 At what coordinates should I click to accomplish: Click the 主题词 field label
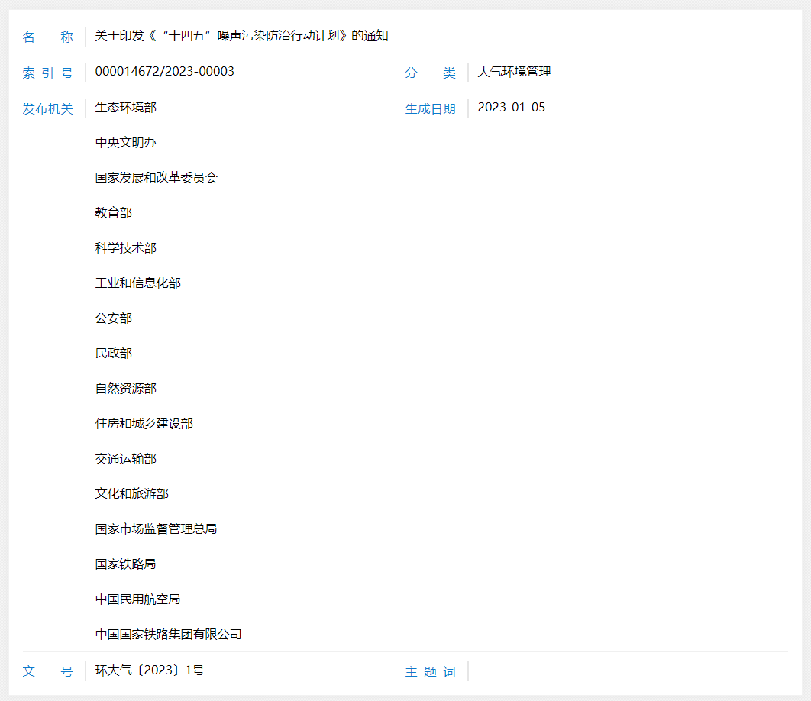click(430, 671)
